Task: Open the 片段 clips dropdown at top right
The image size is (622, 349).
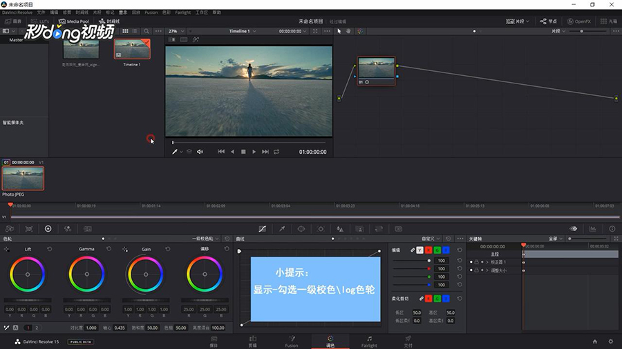Action: [518, 21]
